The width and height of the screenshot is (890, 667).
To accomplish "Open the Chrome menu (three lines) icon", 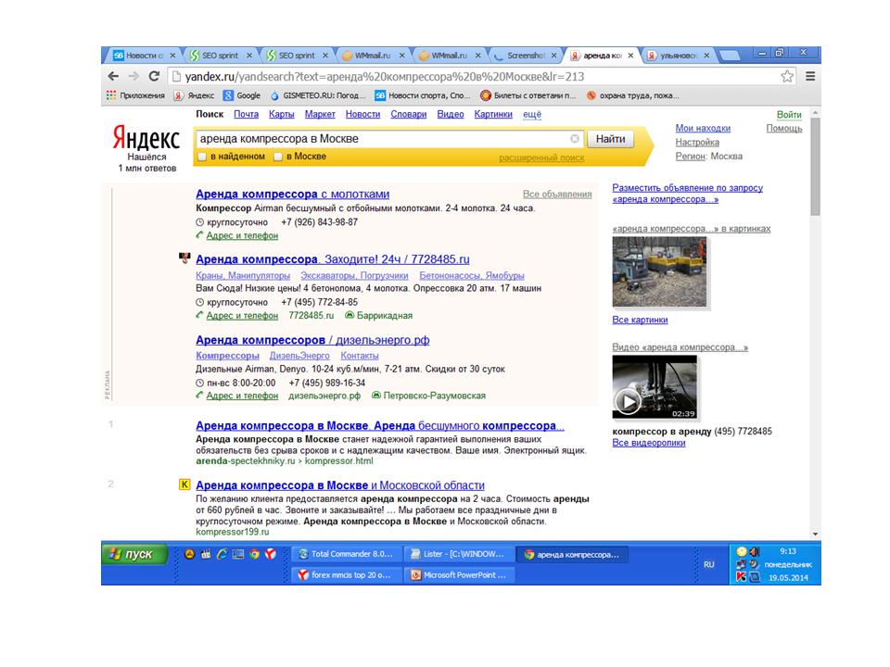I will click(810, 76).
